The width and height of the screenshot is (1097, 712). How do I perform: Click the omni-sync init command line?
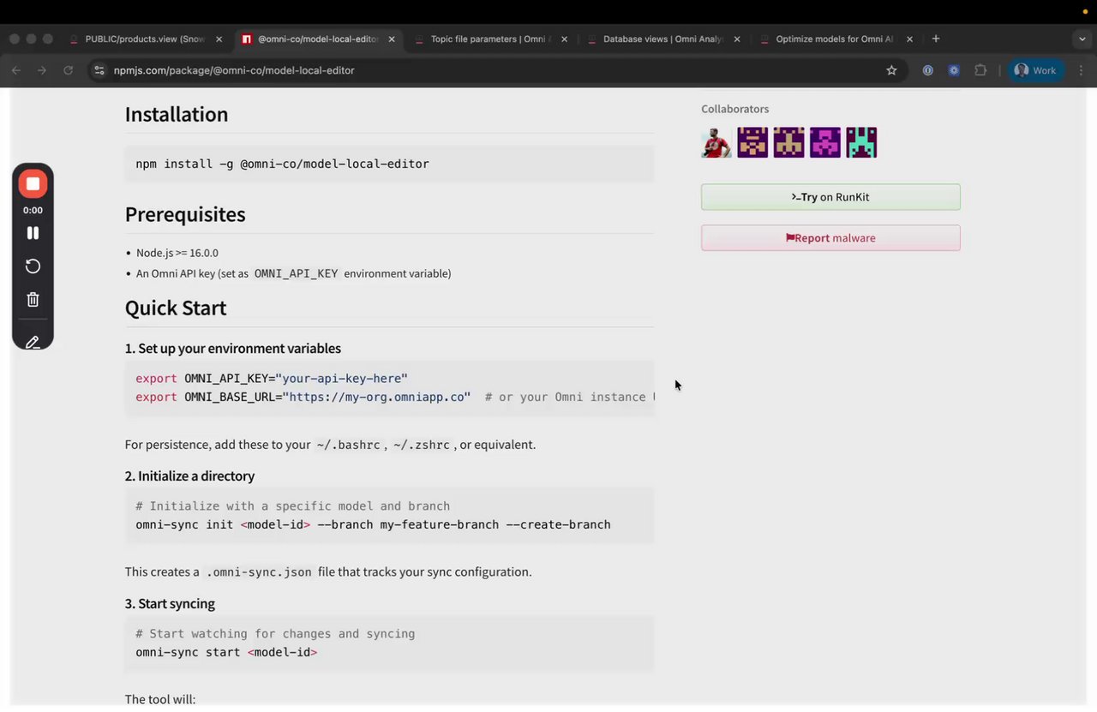click(x=373, y=524)
